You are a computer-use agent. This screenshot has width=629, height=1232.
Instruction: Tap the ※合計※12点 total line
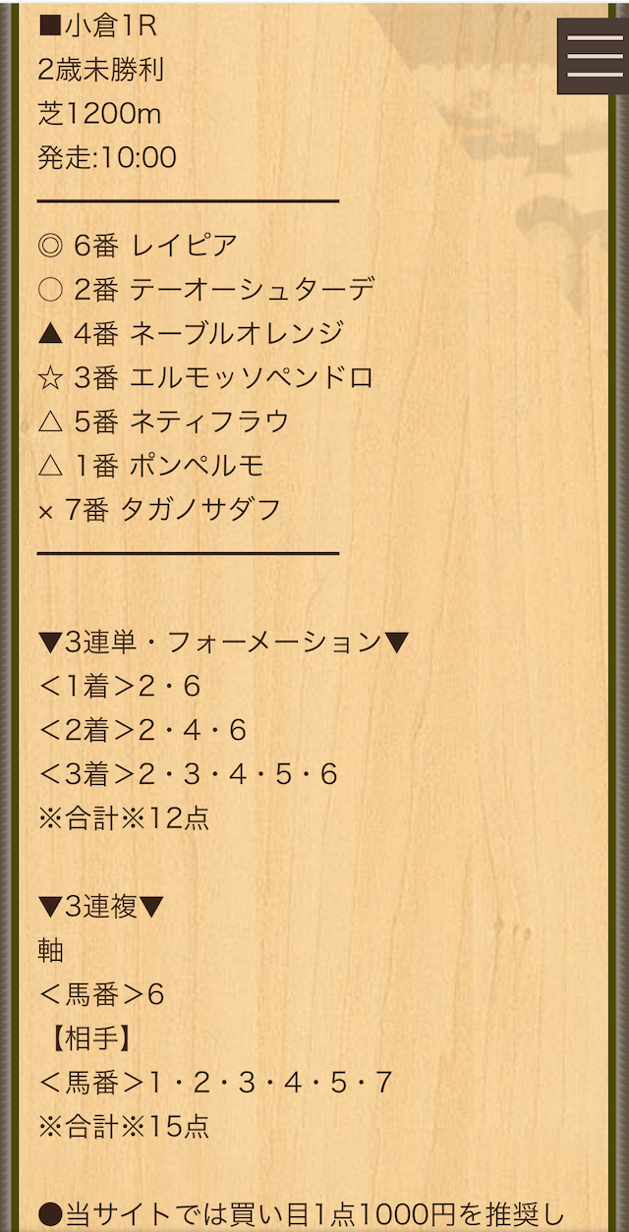(123, 818)
